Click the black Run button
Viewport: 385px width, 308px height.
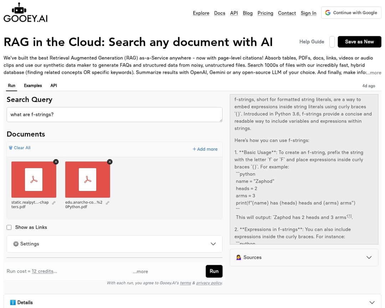(214, 271)
